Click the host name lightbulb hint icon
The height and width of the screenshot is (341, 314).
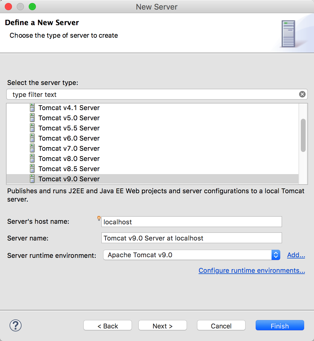coord(99,218)
